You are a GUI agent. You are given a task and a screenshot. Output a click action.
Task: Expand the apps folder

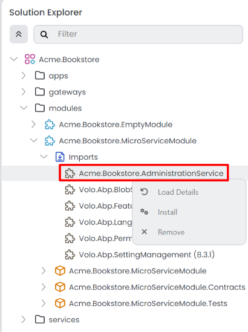[24, 76]
